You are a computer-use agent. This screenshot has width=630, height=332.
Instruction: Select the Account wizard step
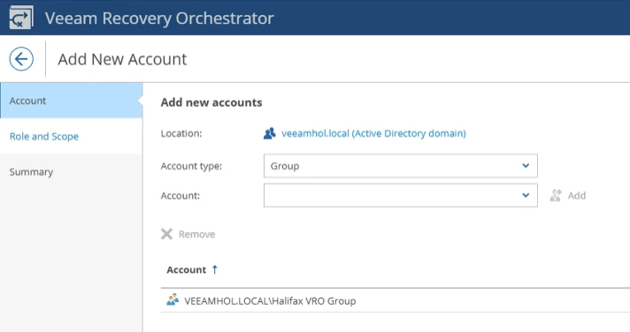(x=72, y=101)
